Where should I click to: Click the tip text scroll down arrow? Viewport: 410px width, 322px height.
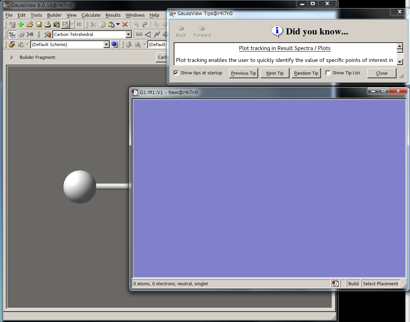coord(400,62)
